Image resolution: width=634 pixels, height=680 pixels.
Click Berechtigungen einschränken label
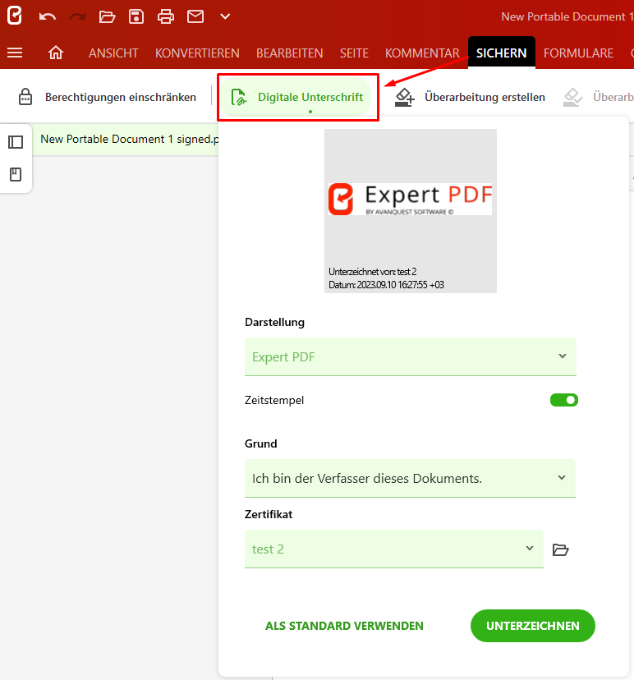(x=121, y=97)
